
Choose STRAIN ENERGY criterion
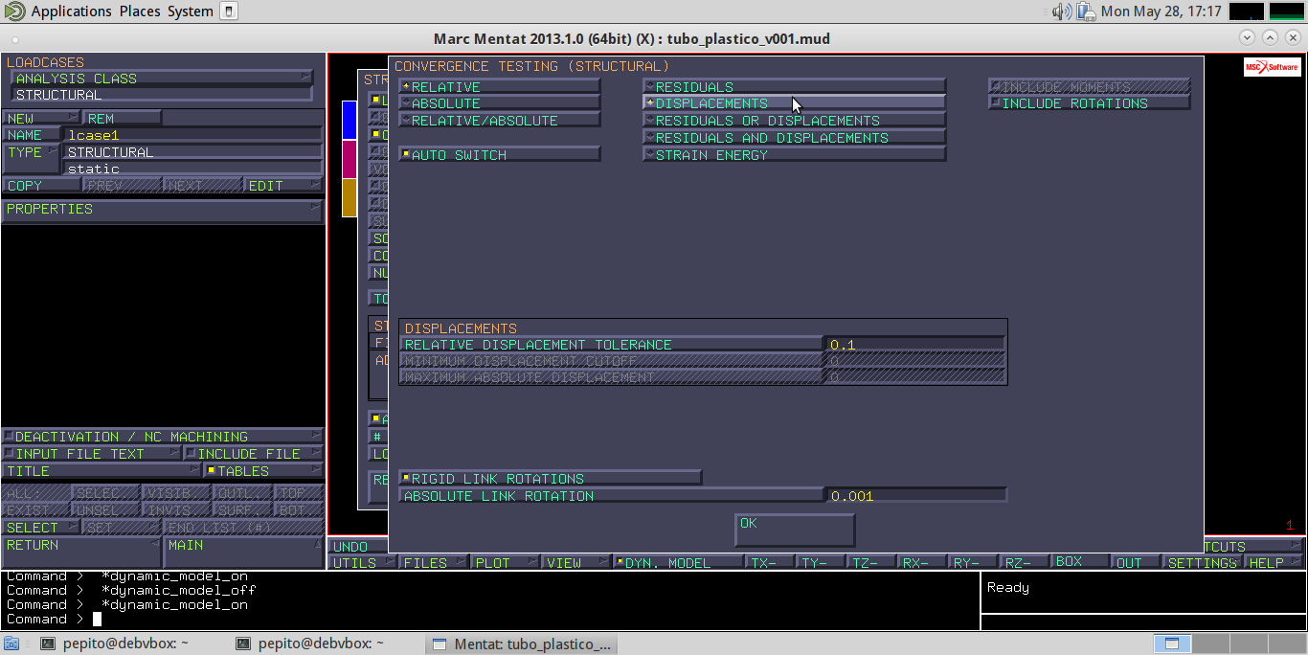pyautogui.click(x=794, y=154)
